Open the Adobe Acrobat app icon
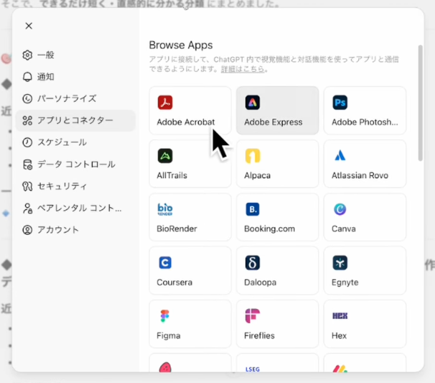Viewport: 435px width, 383px height. pos(165,103)
